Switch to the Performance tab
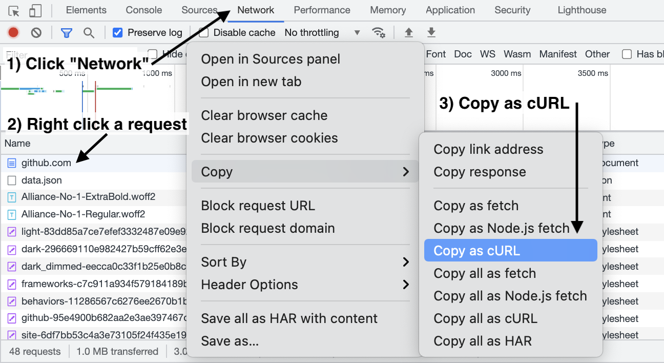The width and height of the screenshot is (664, 363). coord(322,10)
